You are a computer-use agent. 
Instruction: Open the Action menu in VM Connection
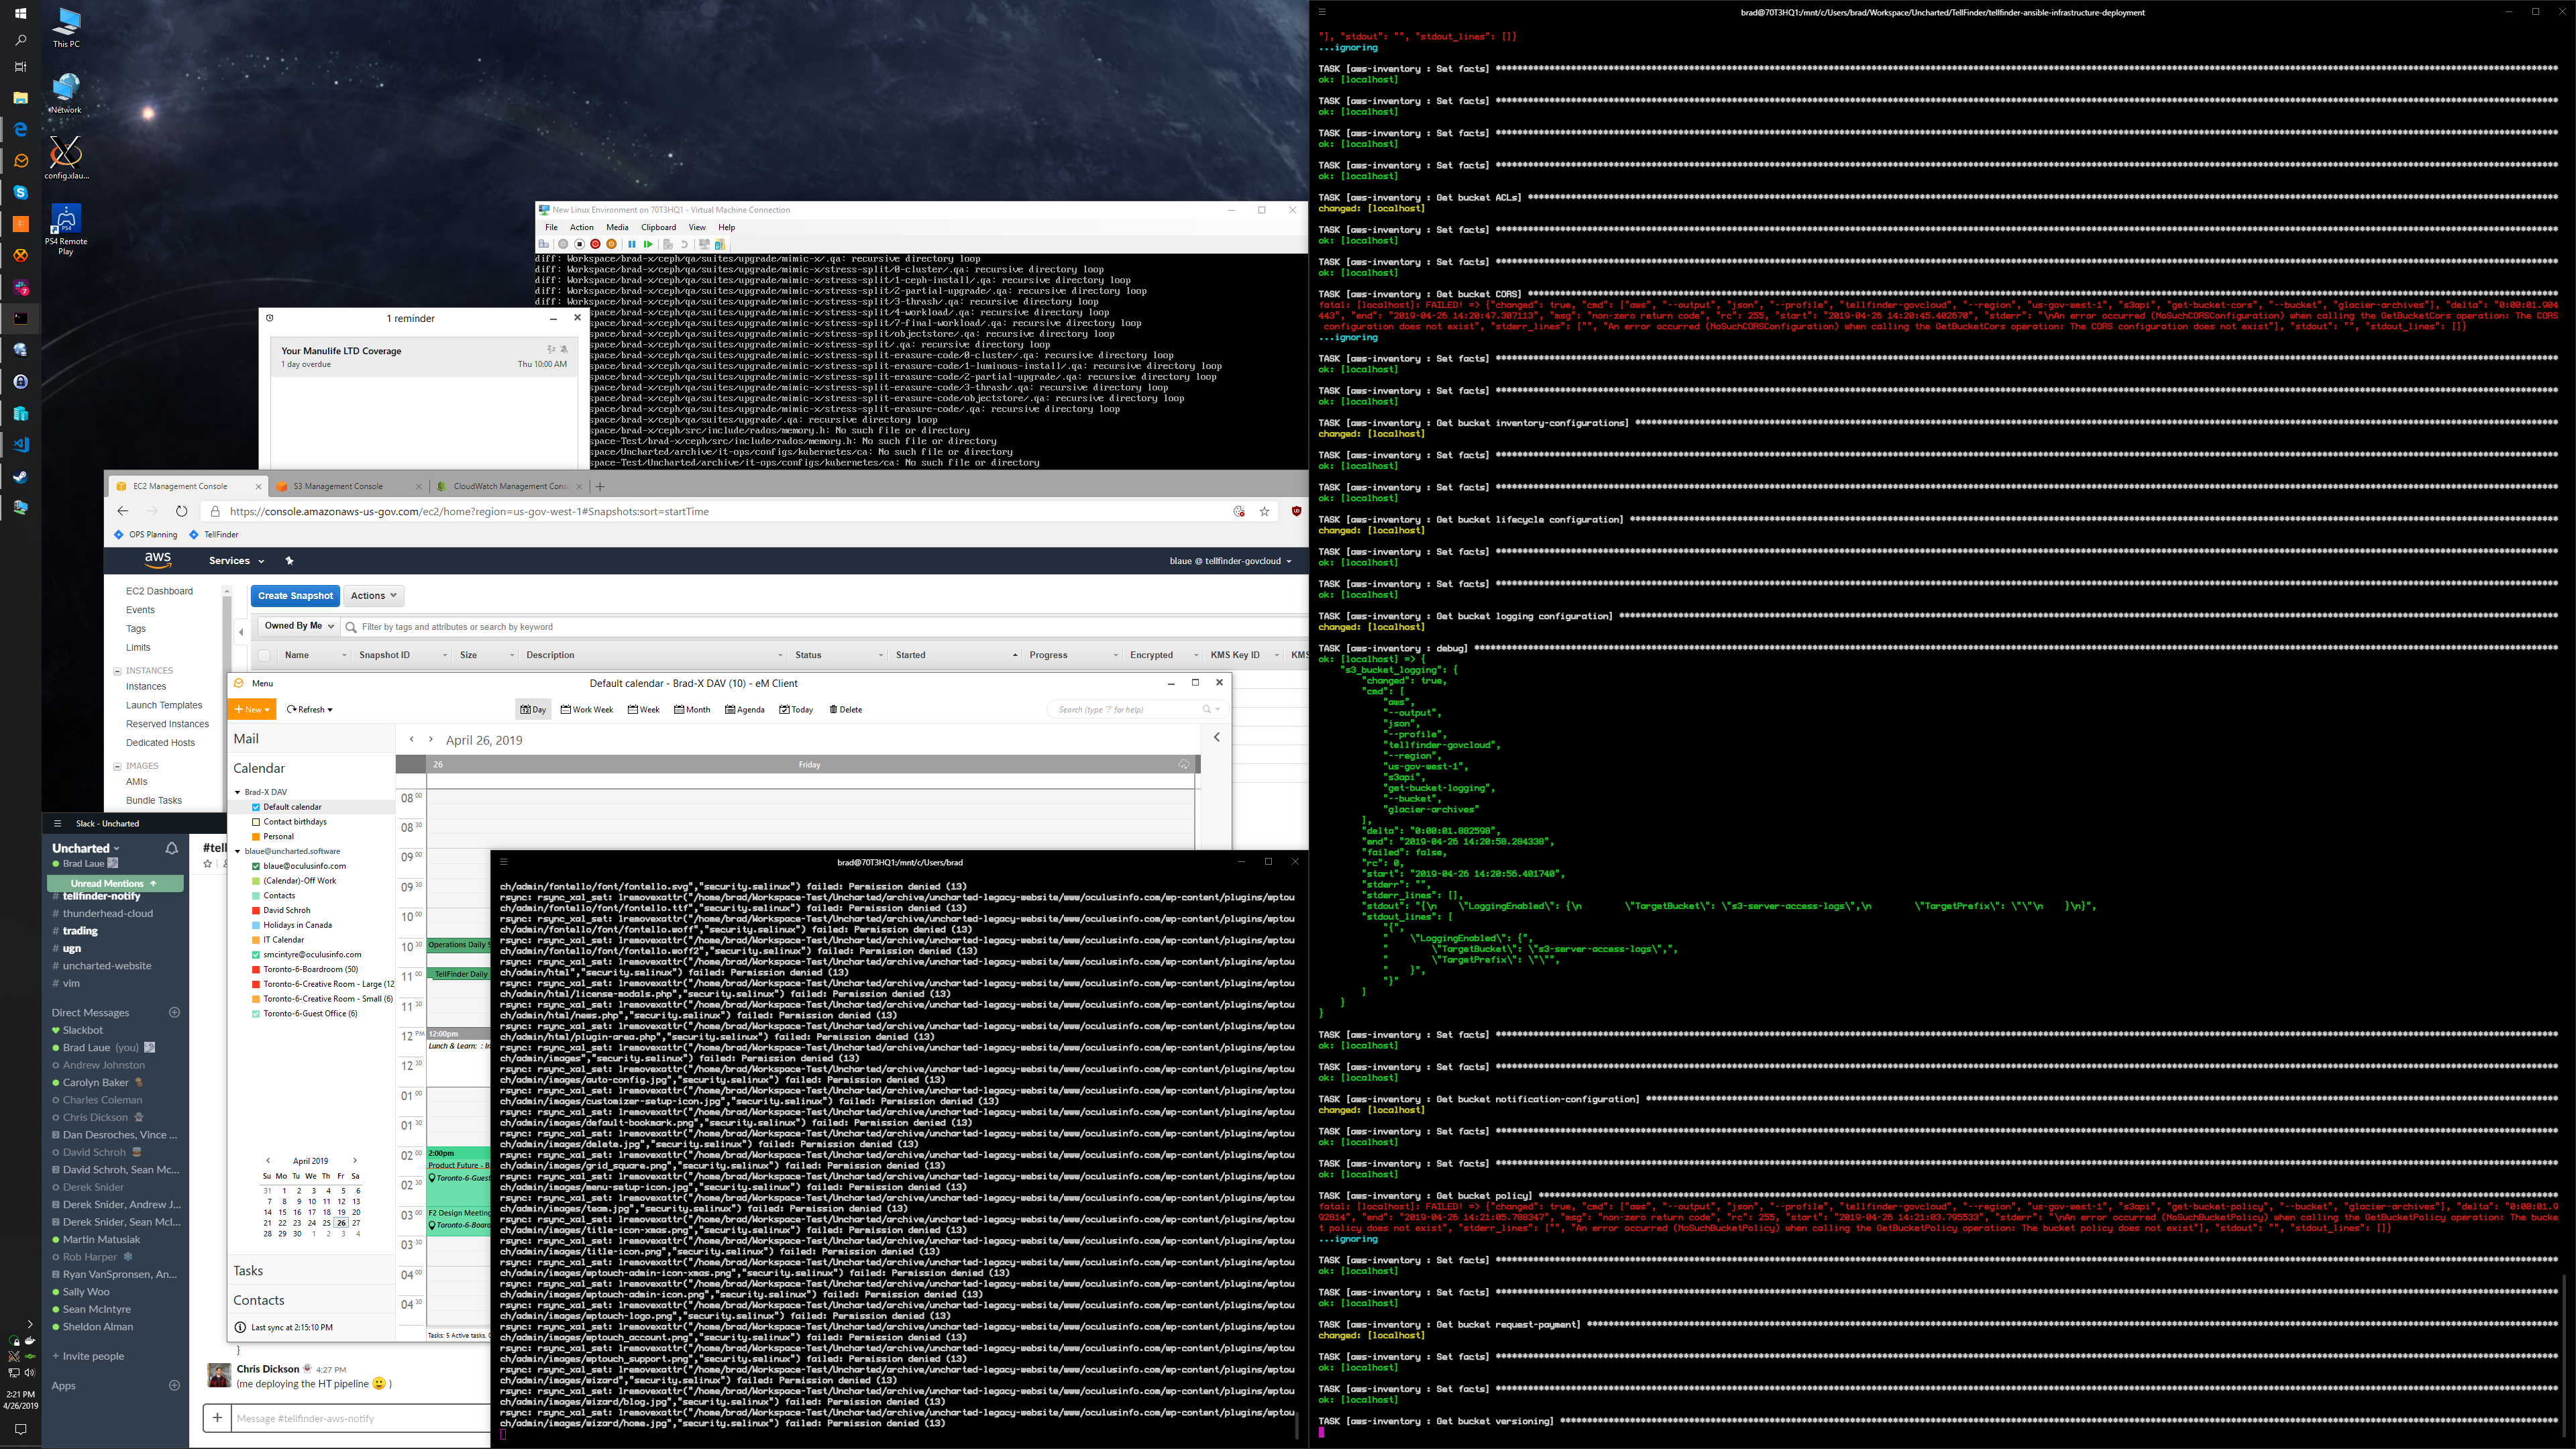tap(581, 227)
